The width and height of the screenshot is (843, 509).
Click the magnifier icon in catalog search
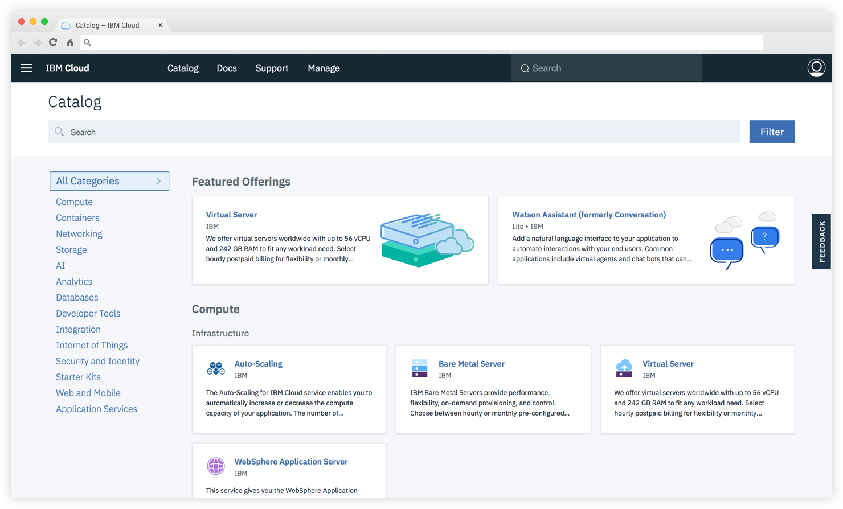coord(59,132)
